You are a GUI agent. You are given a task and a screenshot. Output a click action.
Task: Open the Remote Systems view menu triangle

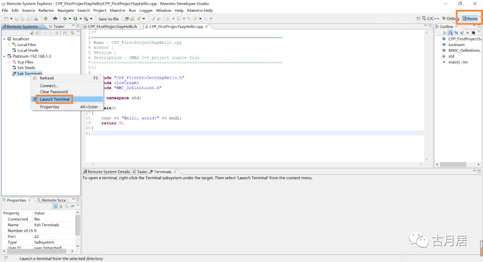click(78, 32)
